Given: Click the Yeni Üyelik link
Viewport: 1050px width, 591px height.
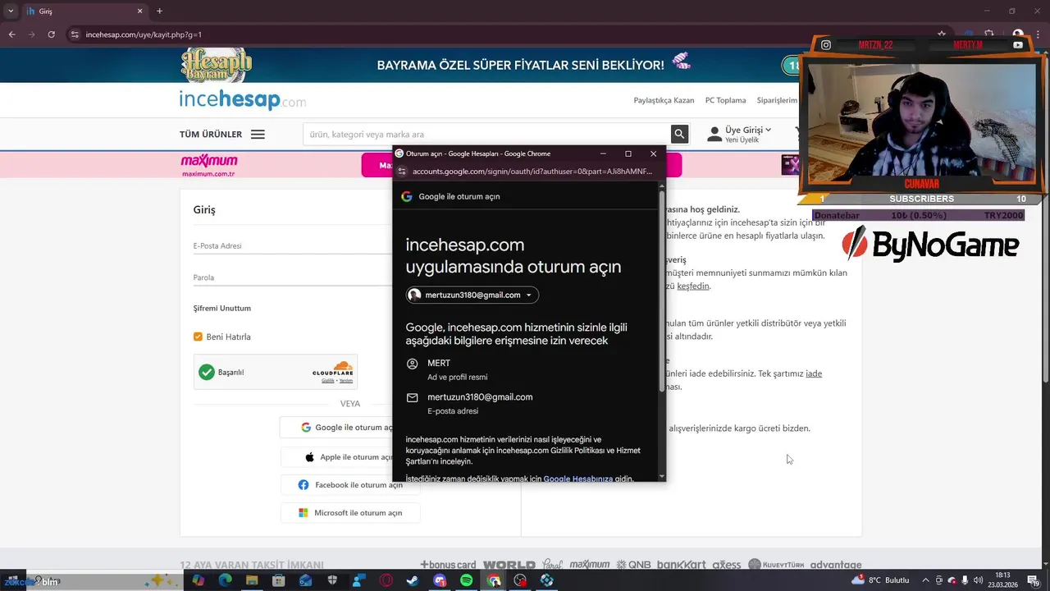Looking at the screenshot, I should (742, 140).
